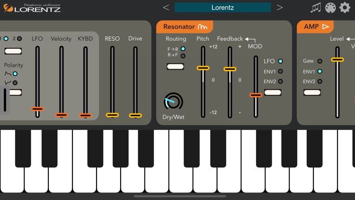Select ENV2 in the AMP section
Viewport: 355px width, 200px height.
click(319, 82)
